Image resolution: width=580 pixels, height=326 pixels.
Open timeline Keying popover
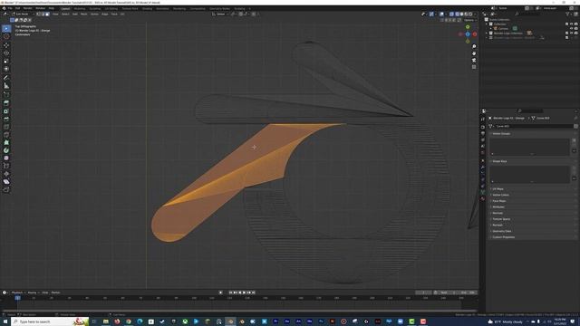33,292
